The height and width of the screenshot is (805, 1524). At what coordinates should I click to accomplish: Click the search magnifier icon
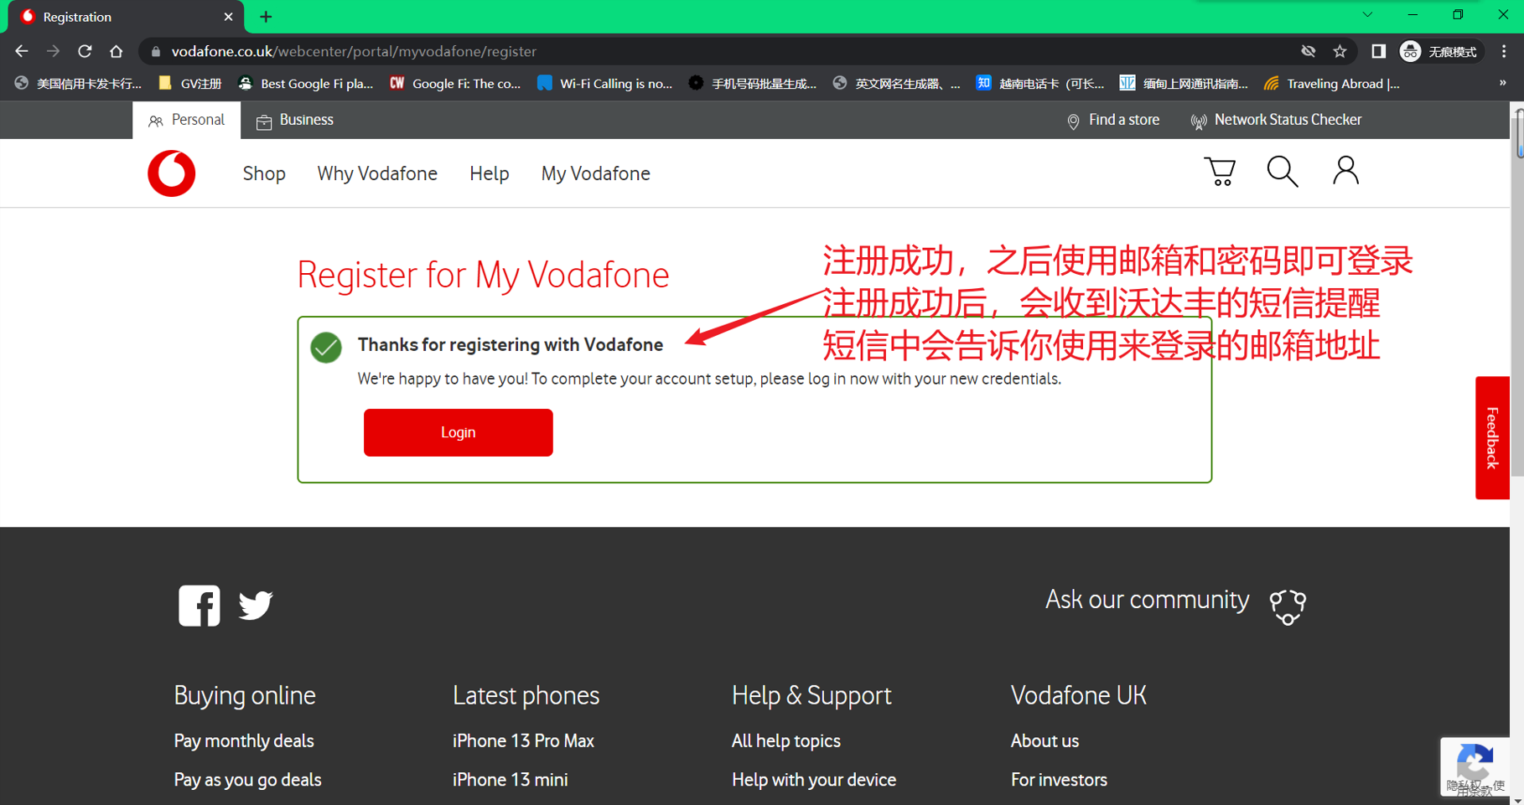1282,172
